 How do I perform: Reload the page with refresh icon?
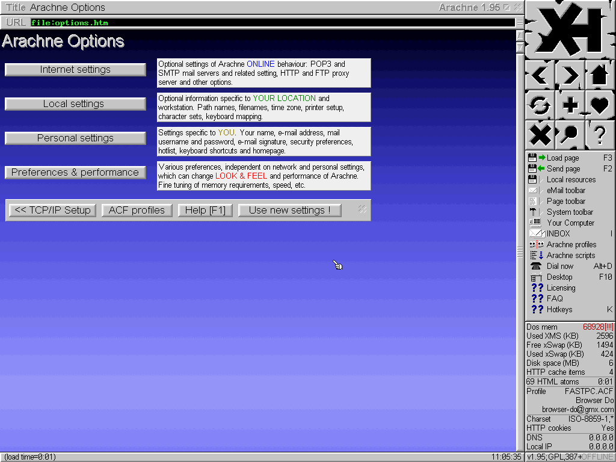[x=540, y=105]
